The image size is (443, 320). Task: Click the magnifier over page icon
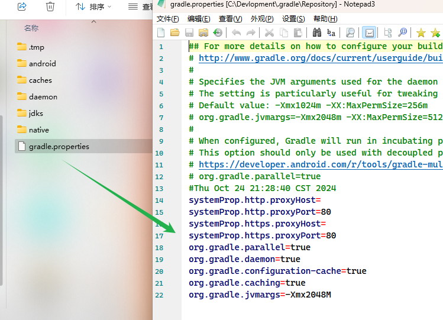click(350, 33)
